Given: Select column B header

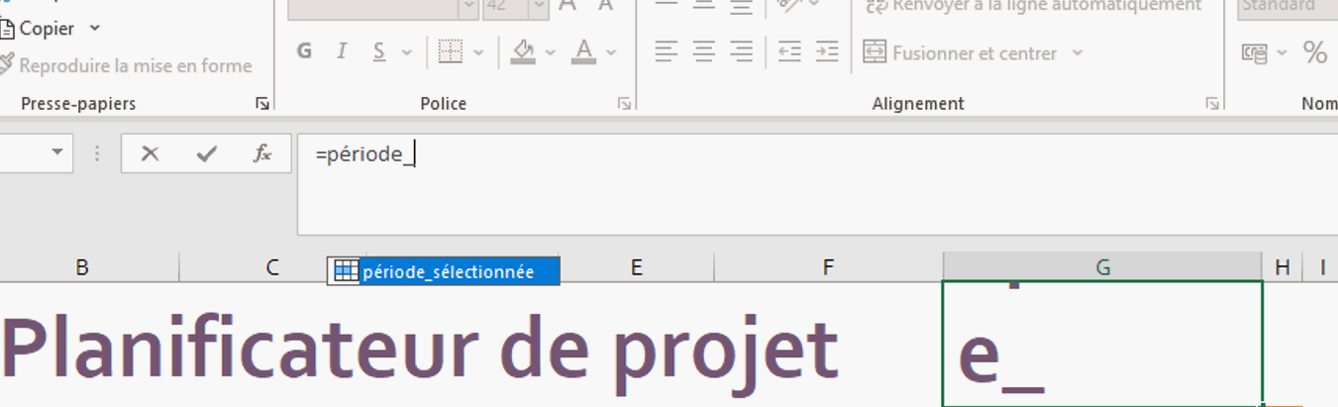Looking at the screenshot, I should coord(83,266).
